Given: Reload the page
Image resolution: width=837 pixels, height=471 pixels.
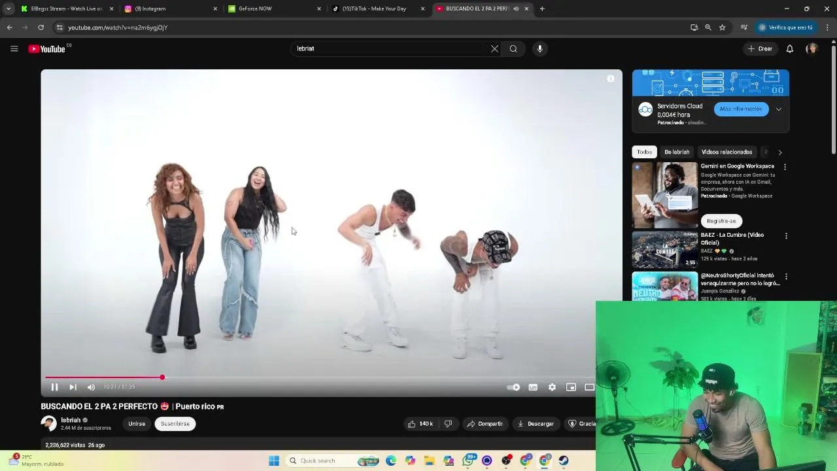Looking at the screenshot, I should click(x=41, y=27).
